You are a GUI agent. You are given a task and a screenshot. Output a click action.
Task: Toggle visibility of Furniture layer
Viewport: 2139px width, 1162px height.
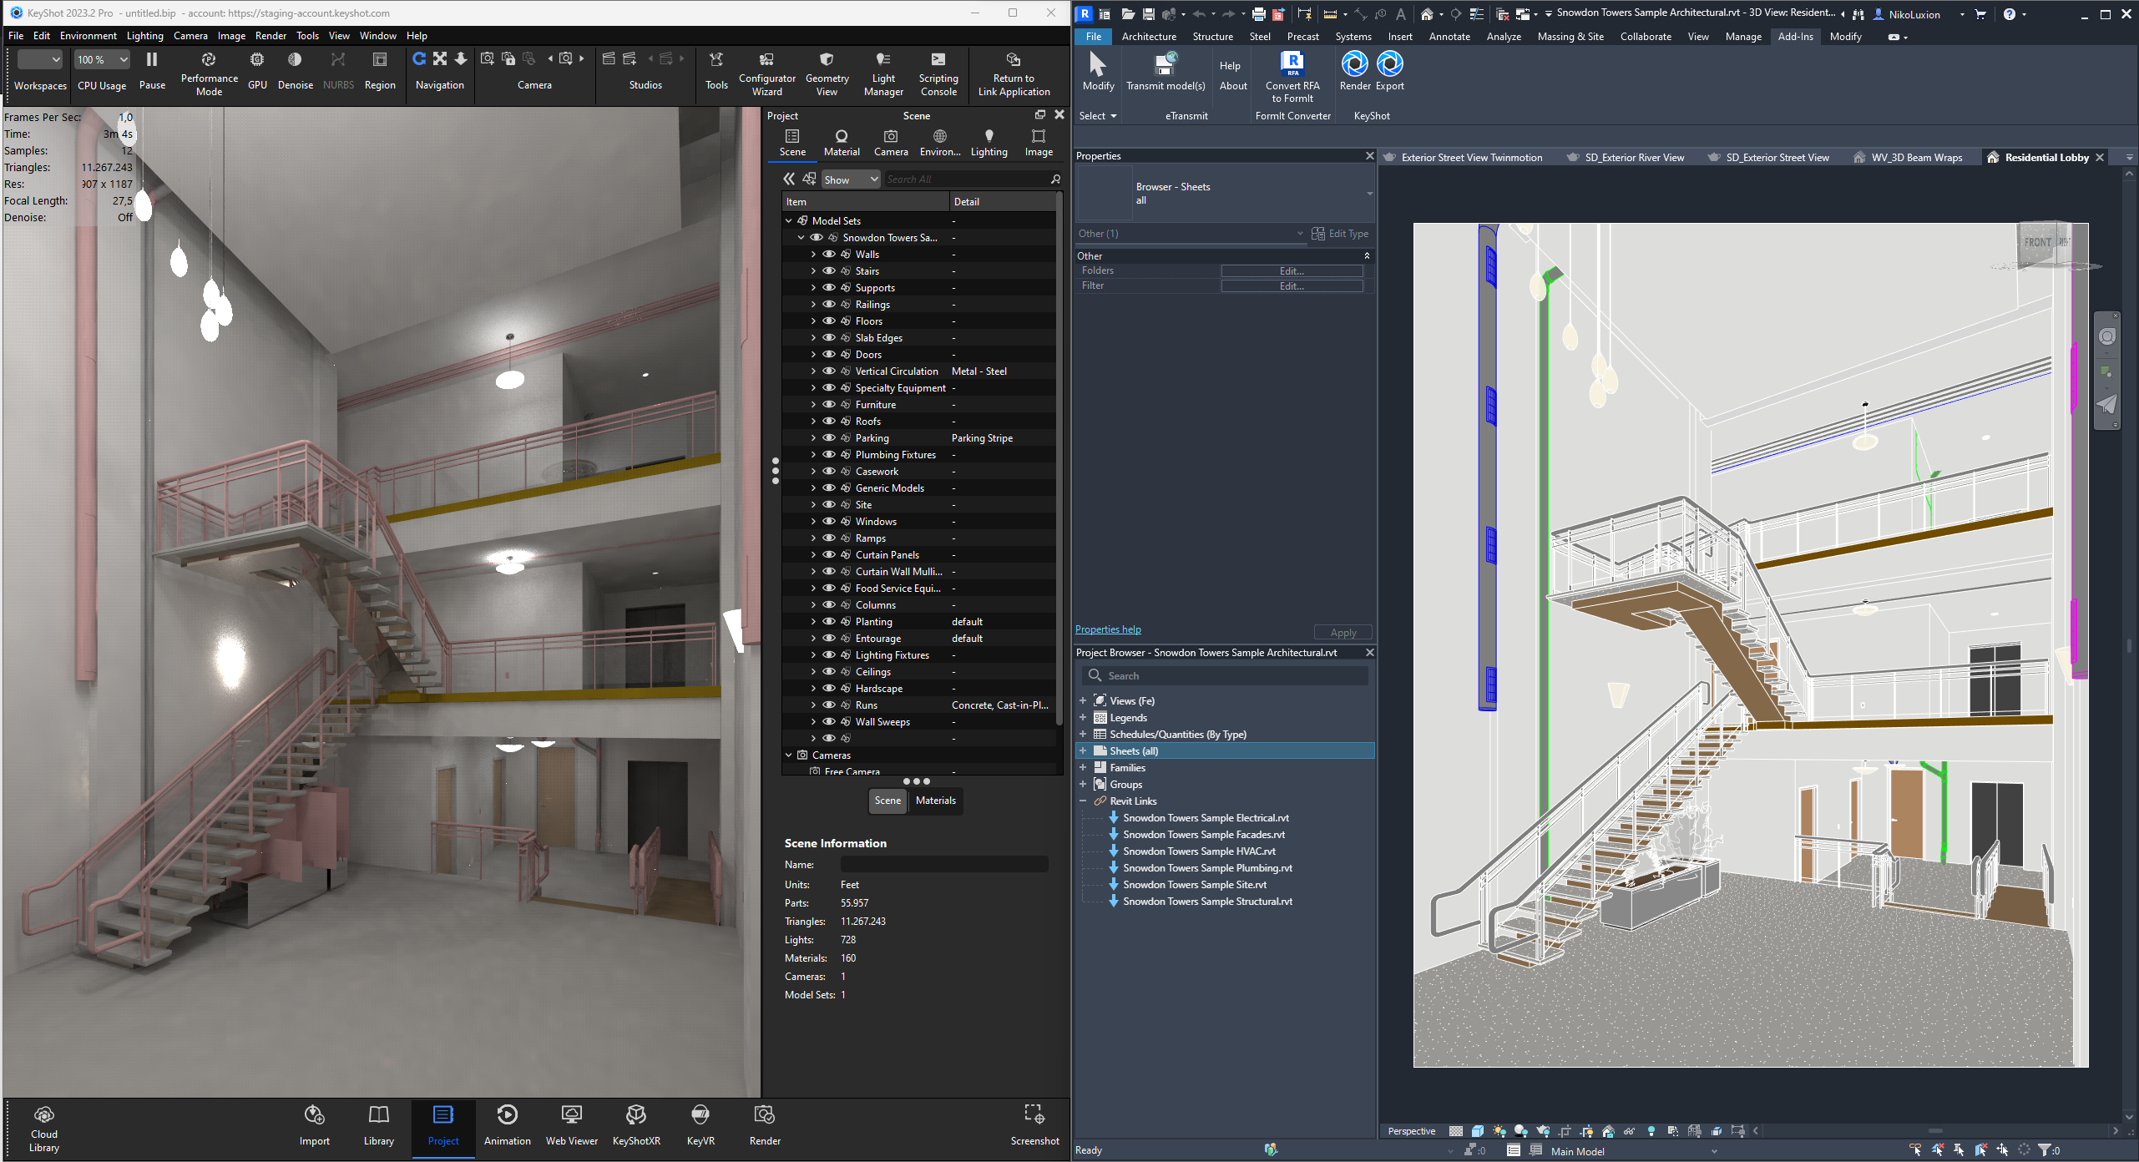pyautogui.click(x=829, y=405)
